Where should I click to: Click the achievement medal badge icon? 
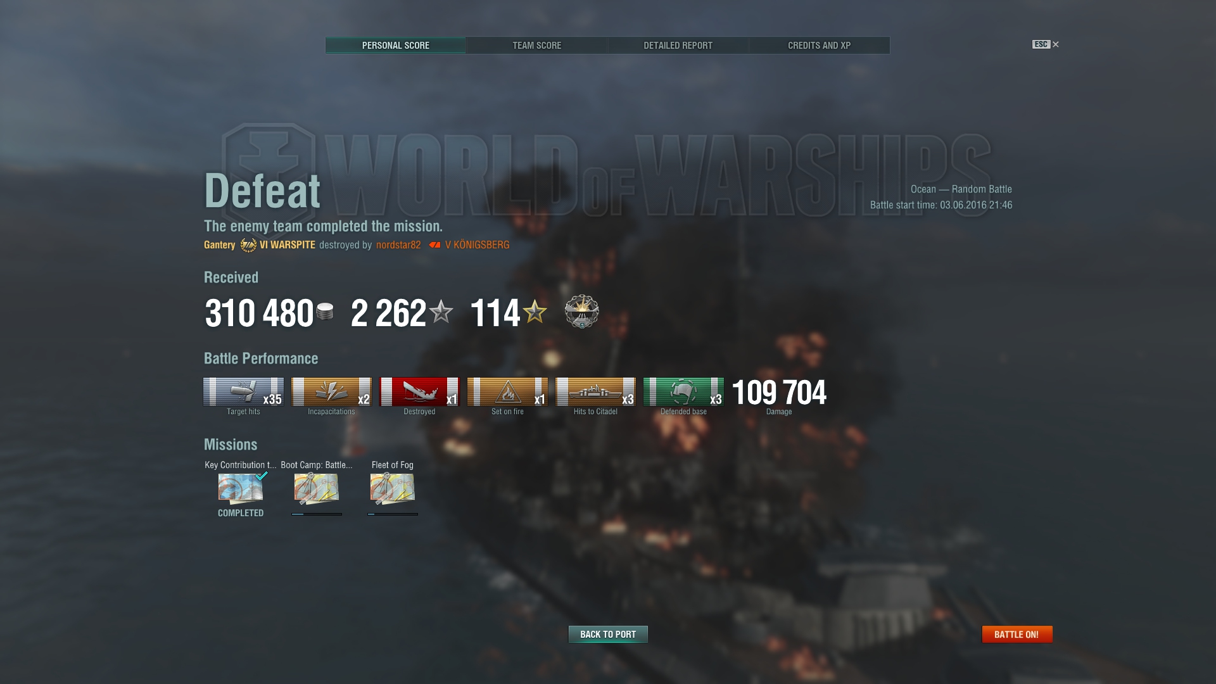click(581, 312)
